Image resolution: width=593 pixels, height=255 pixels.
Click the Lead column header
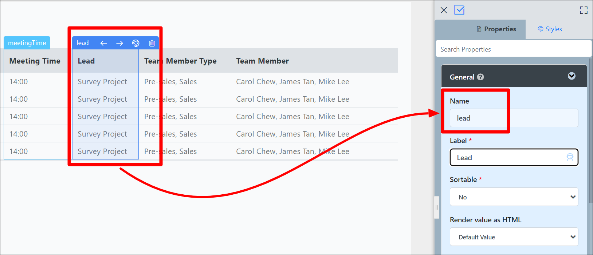click(x=105, y=61)
